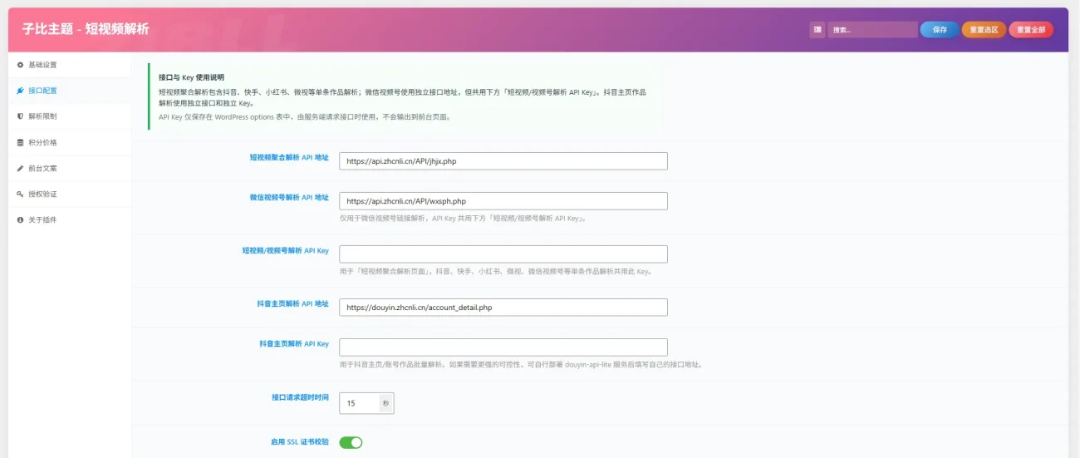This screenshot has width=1080, height=458.
Task: Click the plug icon beside 接口配置
Action: (20, 91)
